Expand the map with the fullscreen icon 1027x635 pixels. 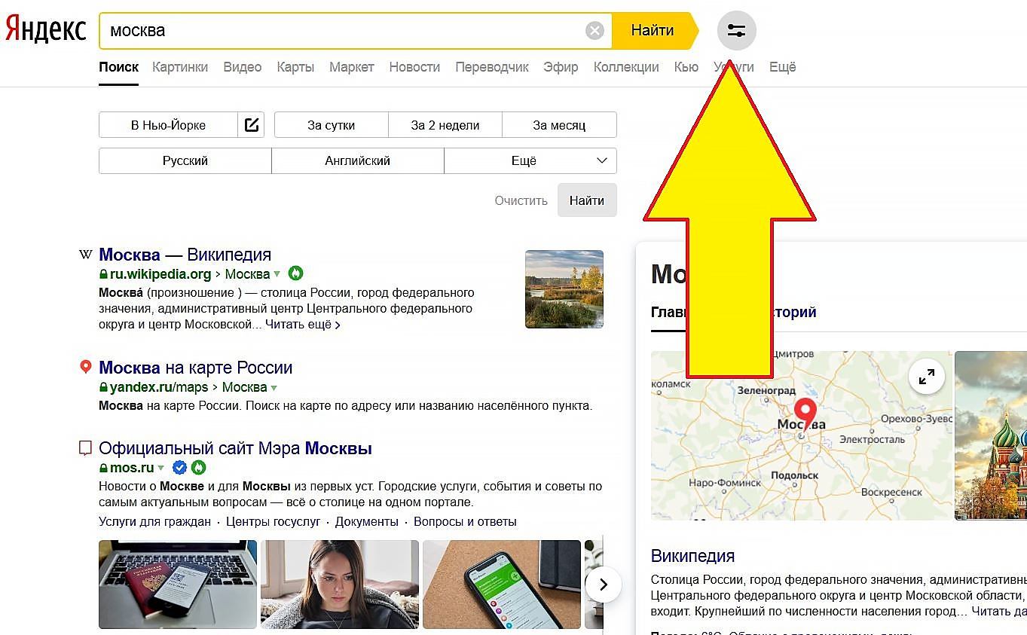click(927, 376)
